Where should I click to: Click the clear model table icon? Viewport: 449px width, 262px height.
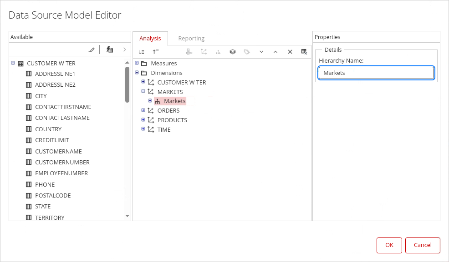(304, 52)
